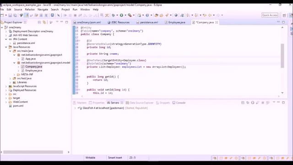
Task: Click the Publish icon in Servers view
Action: point(267,103)
